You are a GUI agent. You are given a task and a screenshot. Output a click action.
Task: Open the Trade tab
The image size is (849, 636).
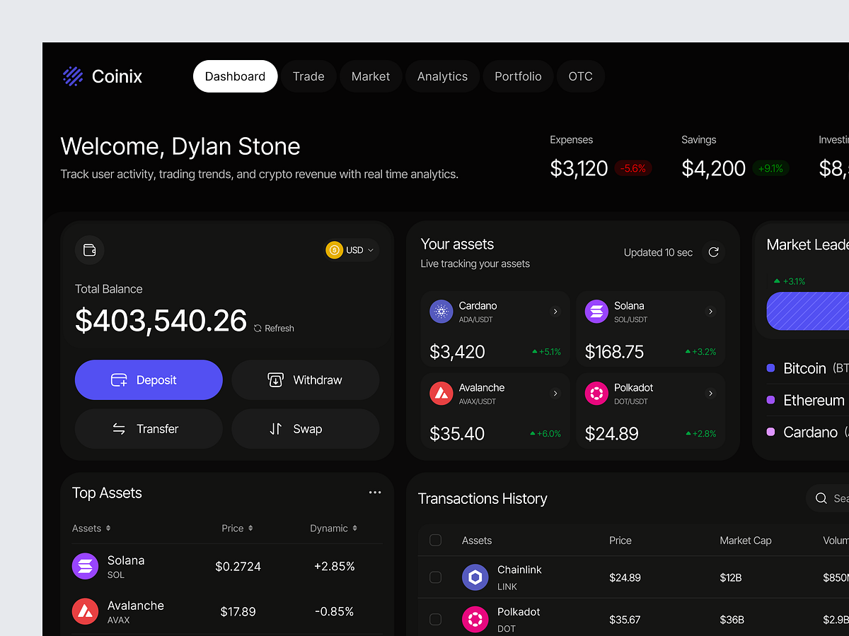click(x=308, y=76)
